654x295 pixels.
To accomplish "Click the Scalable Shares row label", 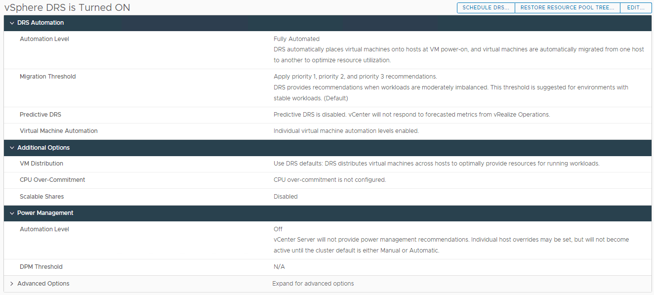I will pyautogui.click(x=41, y=197).
